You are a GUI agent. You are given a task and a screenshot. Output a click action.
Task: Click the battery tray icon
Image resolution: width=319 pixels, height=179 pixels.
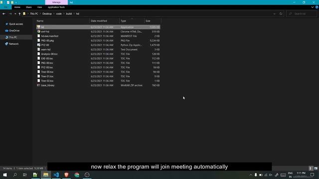coord(261,175)
